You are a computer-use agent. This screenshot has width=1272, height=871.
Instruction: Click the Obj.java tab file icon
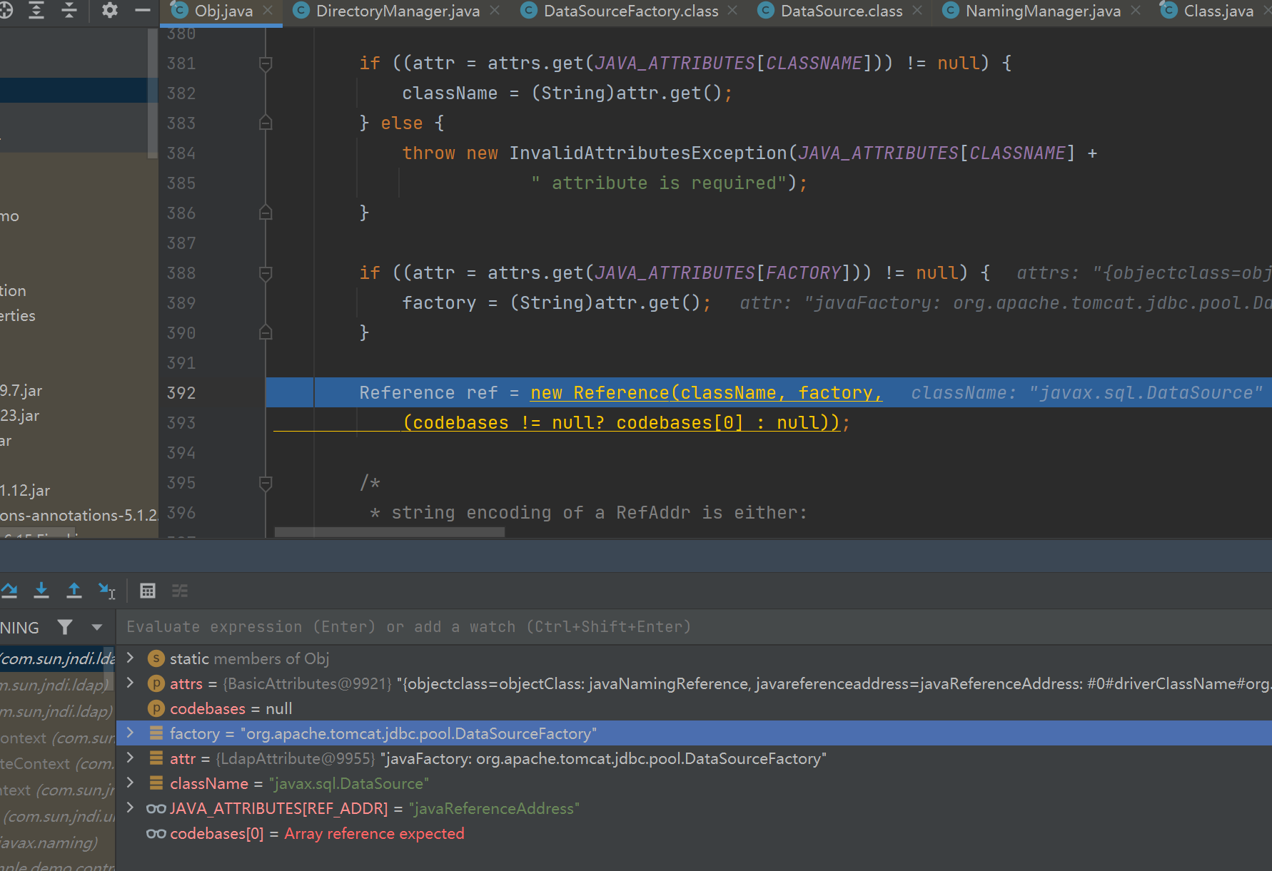tap(180, 11)
